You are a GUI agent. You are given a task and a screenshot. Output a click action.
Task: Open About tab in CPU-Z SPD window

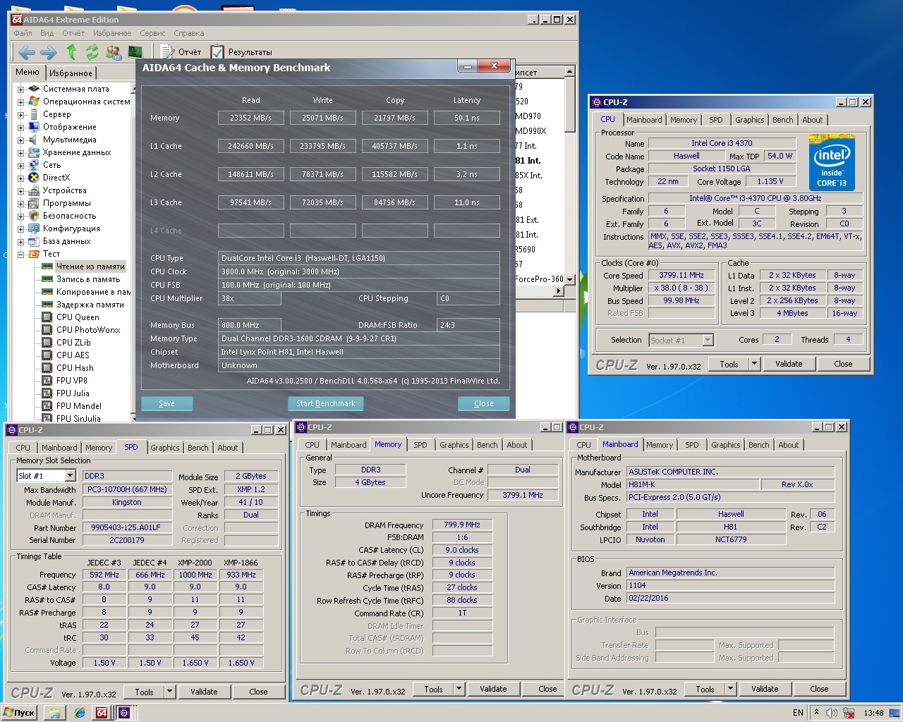pos(227,448)
